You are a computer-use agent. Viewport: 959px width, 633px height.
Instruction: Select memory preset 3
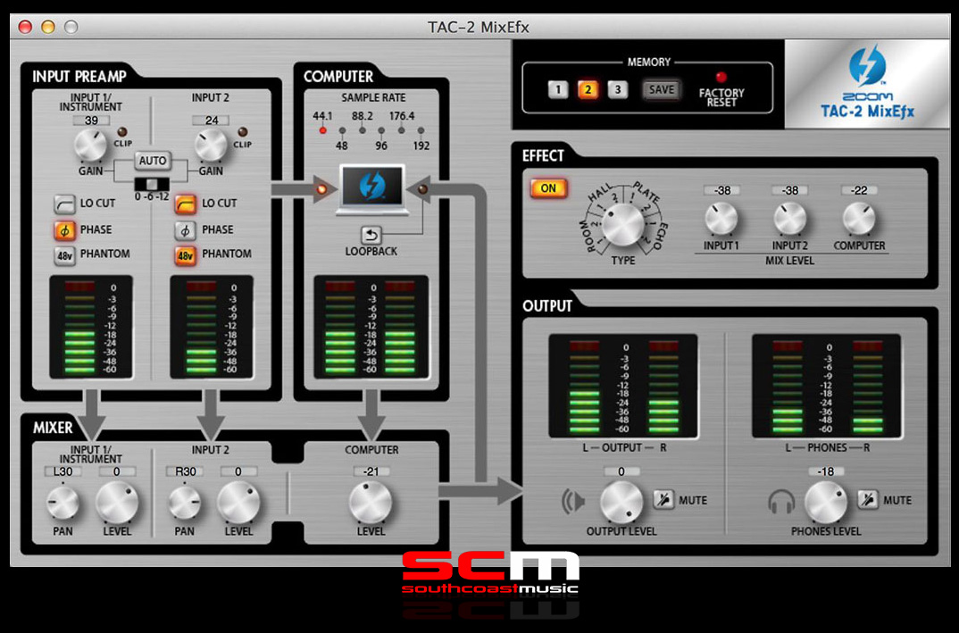click(x=617, y=90)
